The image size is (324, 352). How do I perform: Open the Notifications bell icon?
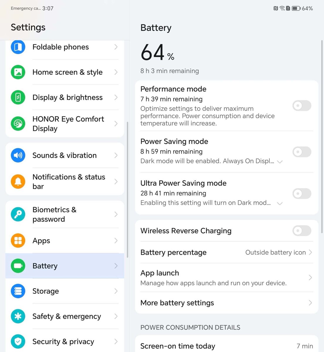click(18, 182)
